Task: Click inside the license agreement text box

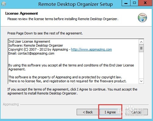Action: [73, 61]
